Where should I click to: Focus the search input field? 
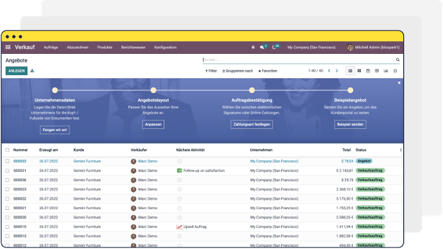pyautogui.click(x=299, y=60)
